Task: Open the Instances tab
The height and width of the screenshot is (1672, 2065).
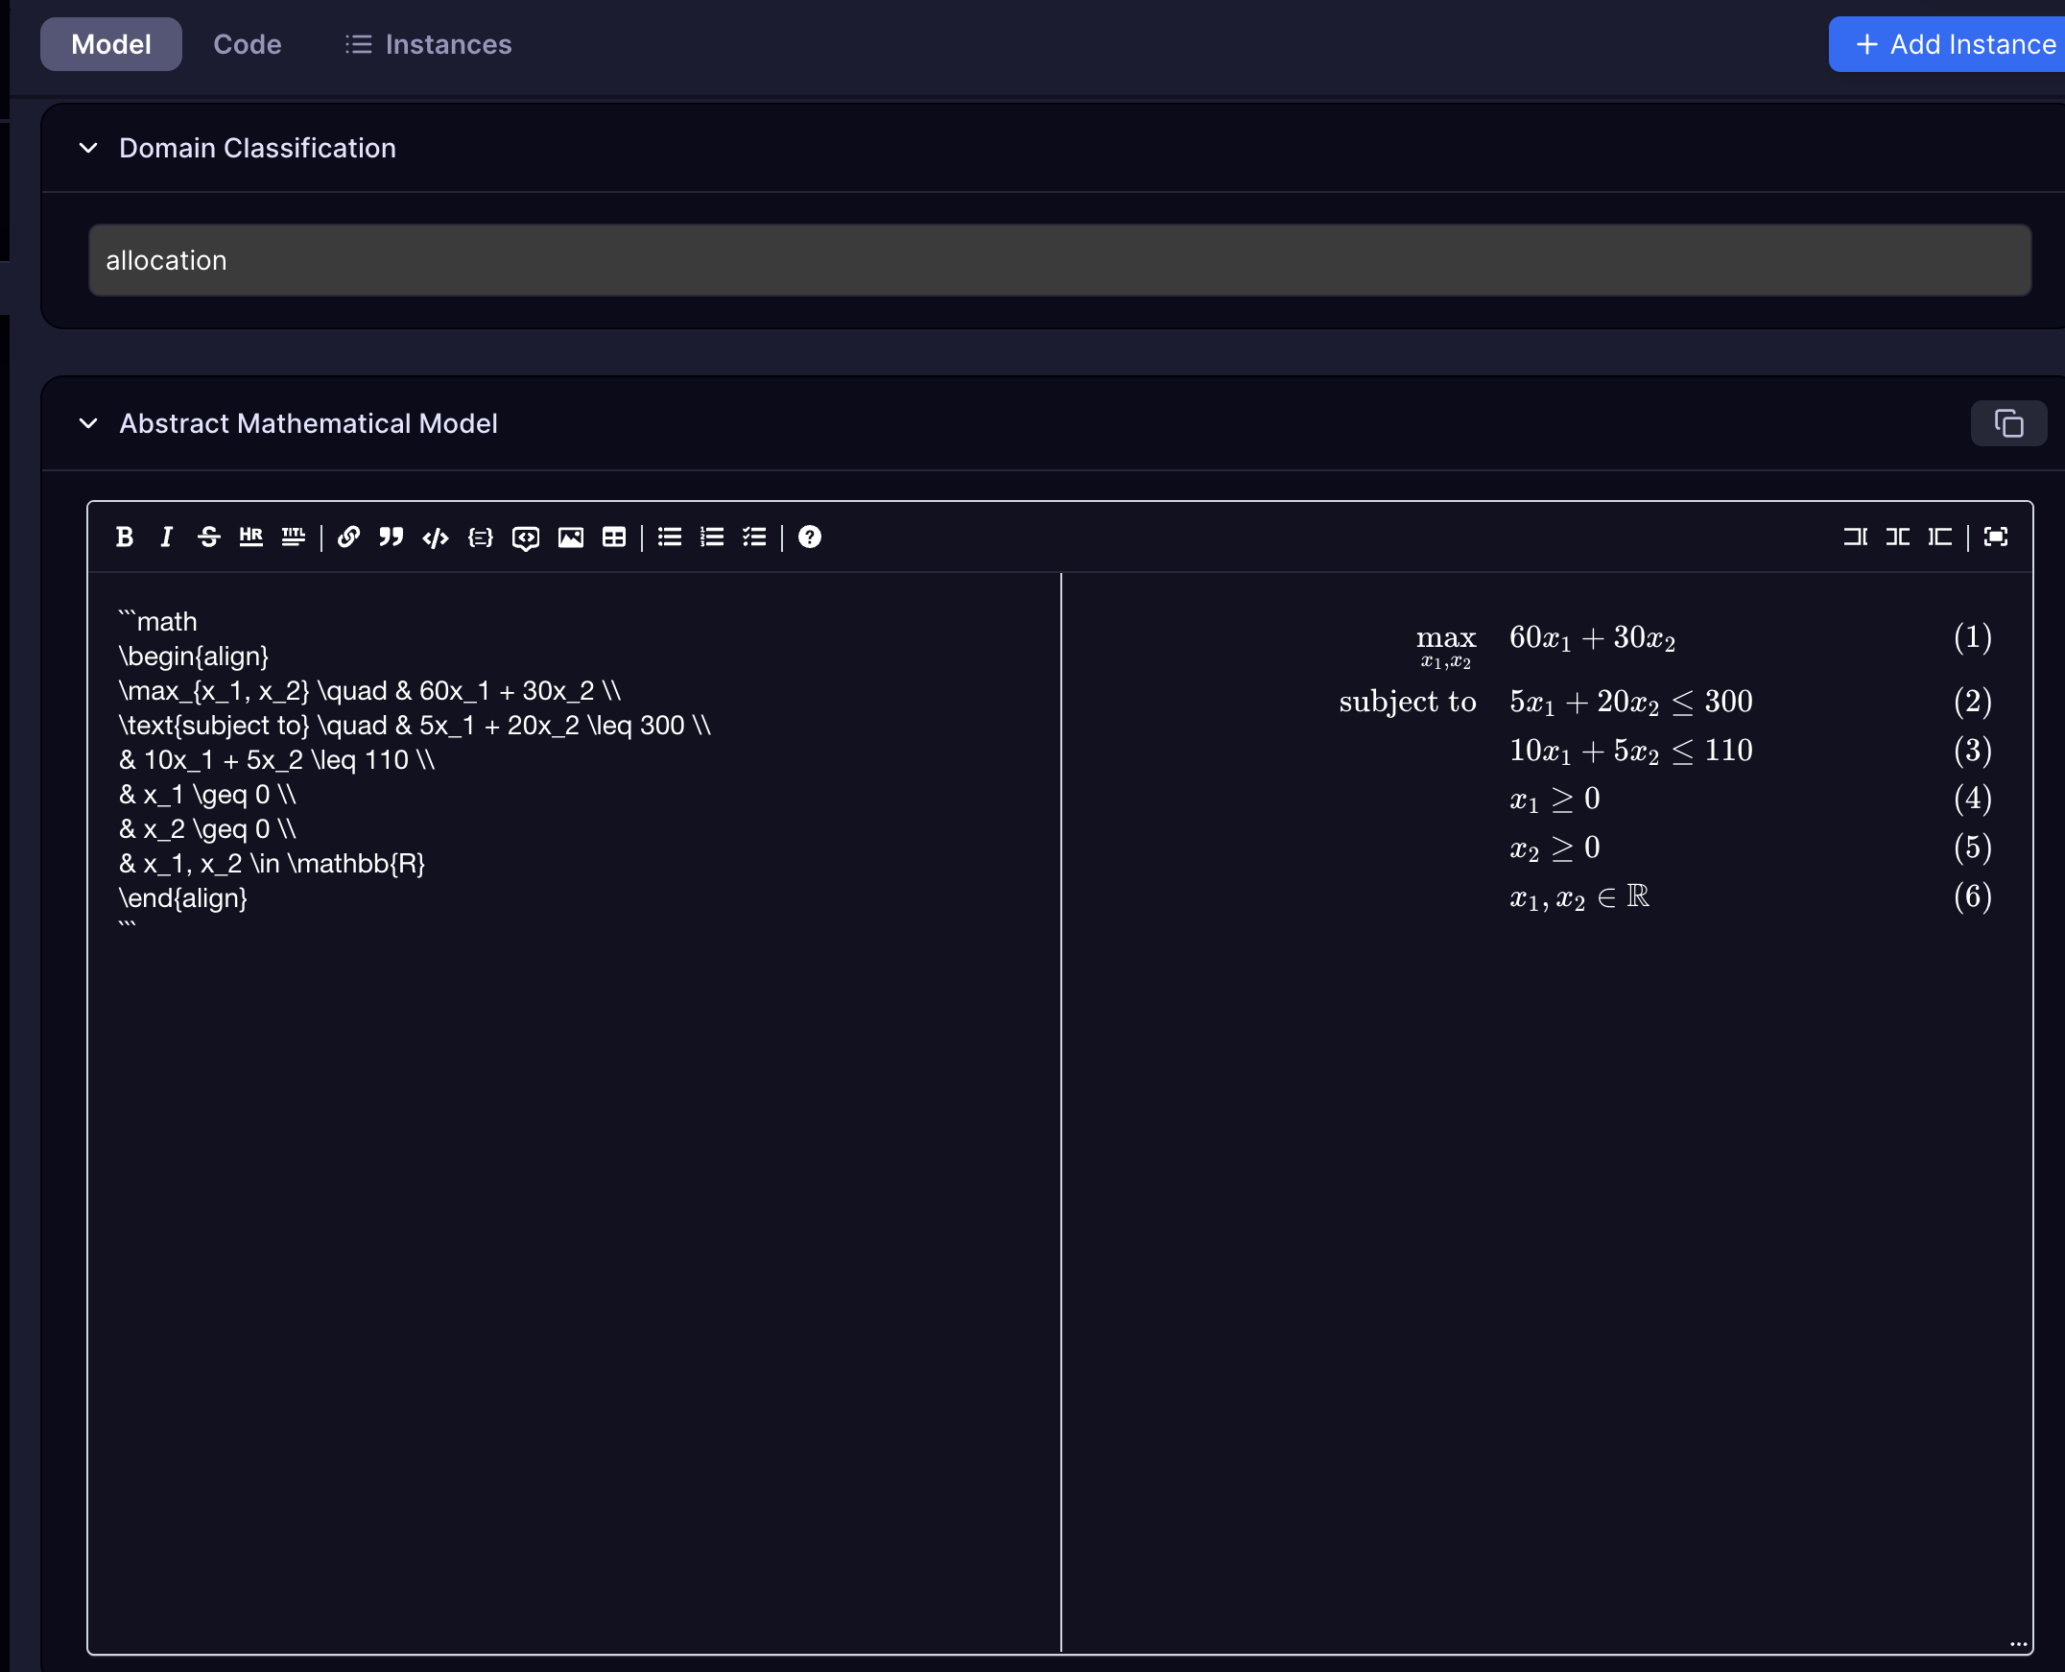Action: click(x=428, y=44)
